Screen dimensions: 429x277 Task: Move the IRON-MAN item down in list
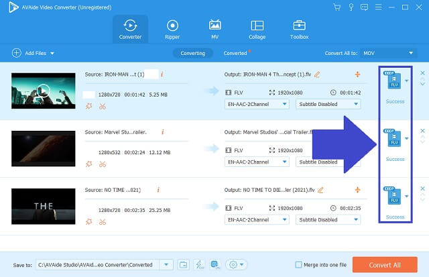tap(422, 84)
